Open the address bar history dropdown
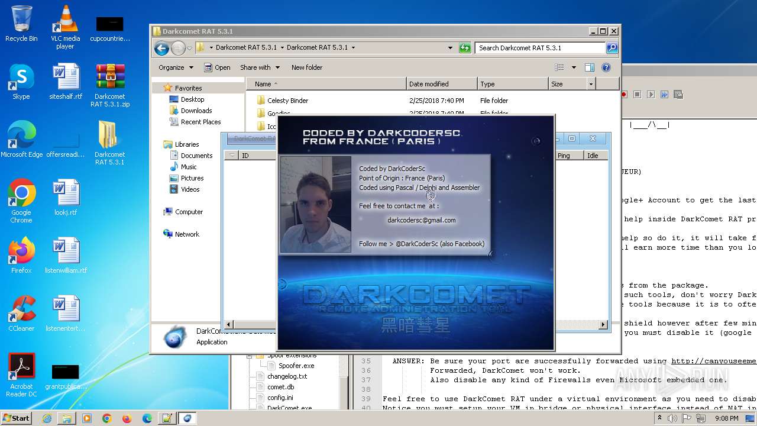The image size is (757, 426). [x=451, y=48]
